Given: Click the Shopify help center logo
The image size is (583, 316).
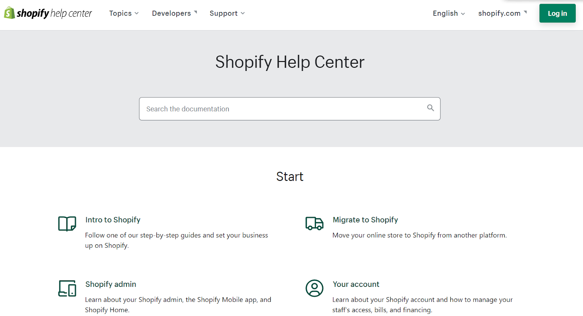Looking at the screenshot, I should (48, 13).
